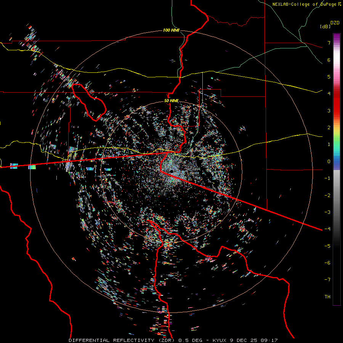This screenshot has height=343, width=343.
Task: Click the -5 legend value
Action: [327, 246]
